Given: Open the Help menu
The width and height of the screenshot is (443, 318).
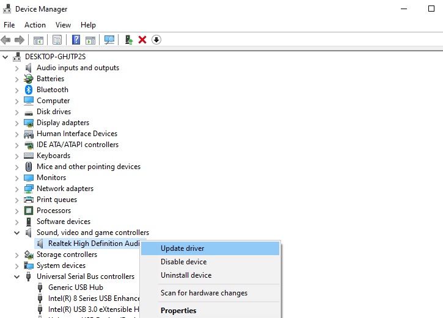Looking at the screenshot, I should [x=88, y=25].
